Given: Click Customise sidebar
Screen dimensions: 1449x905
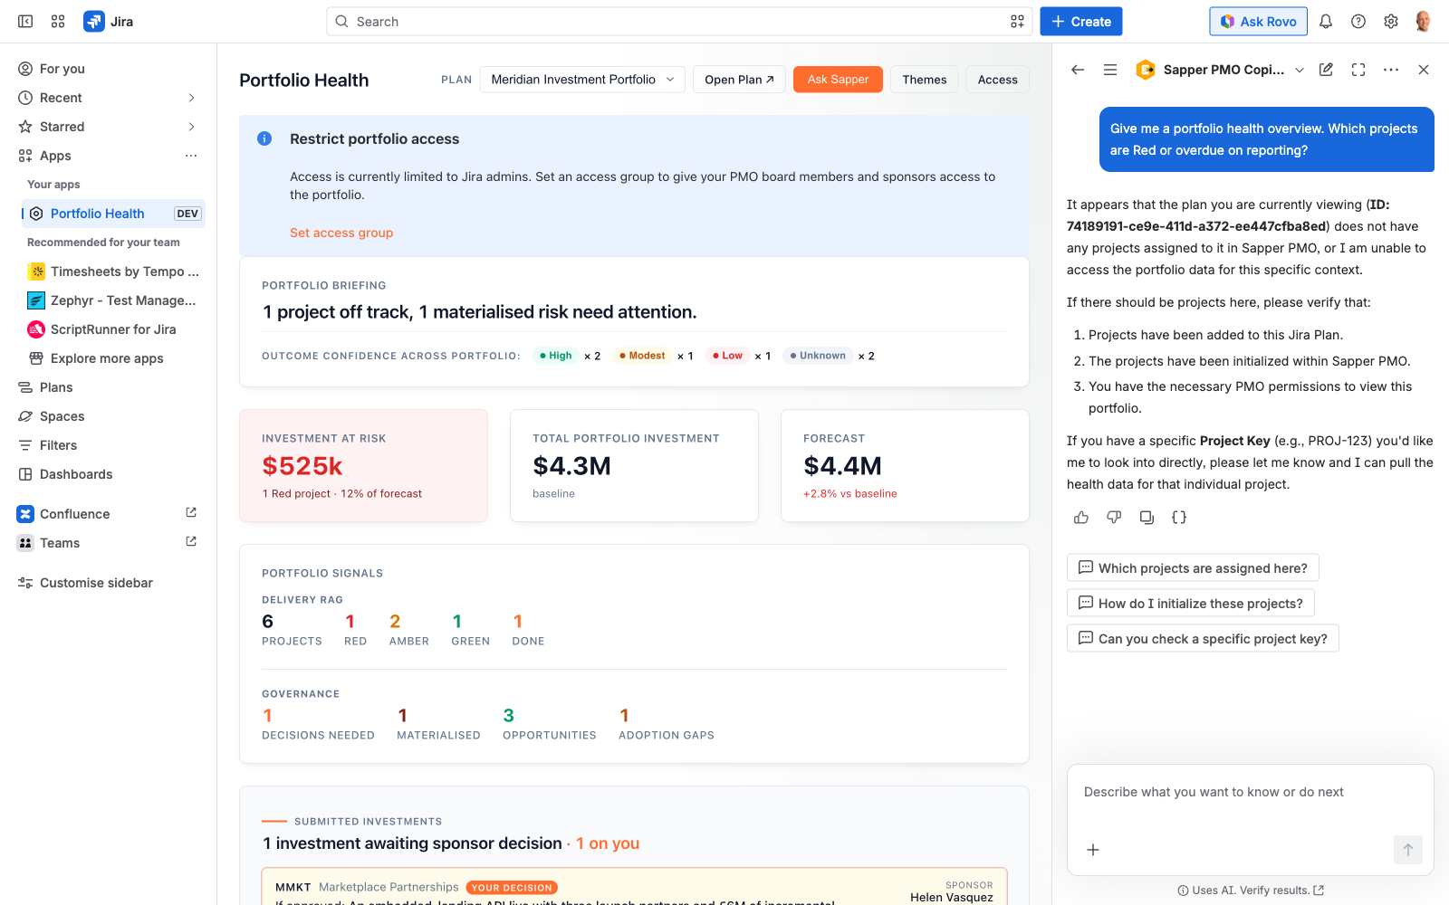Looking at the screenshot, I should (109, 583).
